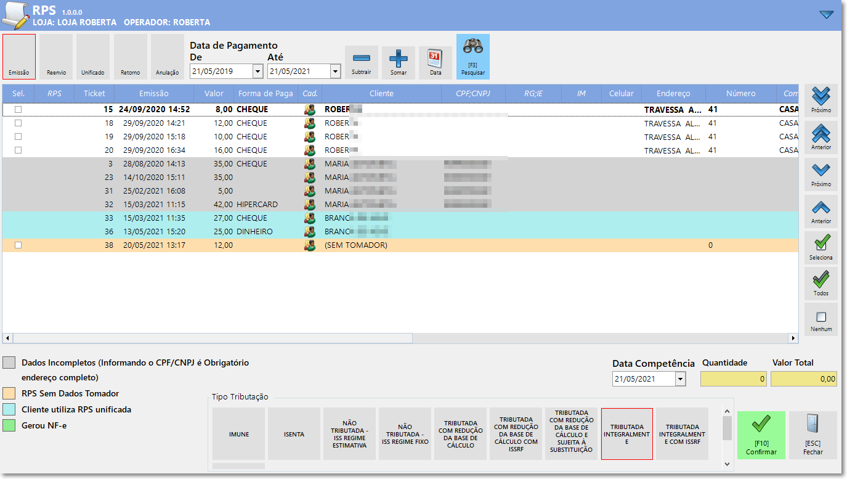The height and width of the screenshot is (479, 847).
Task: Tick the checkbox for ticket 20
Action: (18, 150)
